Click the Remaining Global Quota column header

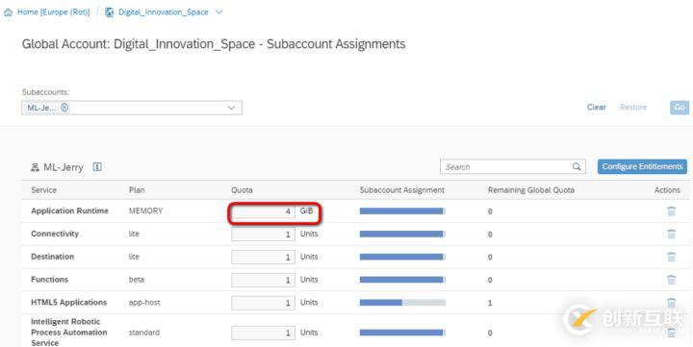pyautogui.click(x=530, y=190)
